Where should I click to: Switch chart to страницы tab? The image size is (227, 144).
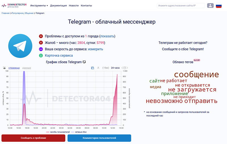click(x=14, y=68)
